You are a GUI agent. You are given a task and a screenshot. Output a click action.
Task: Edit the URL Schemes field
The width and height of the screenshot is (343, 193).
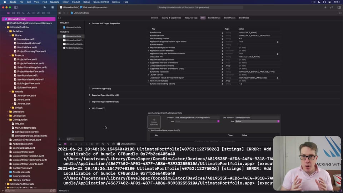(x=257, y=118)
